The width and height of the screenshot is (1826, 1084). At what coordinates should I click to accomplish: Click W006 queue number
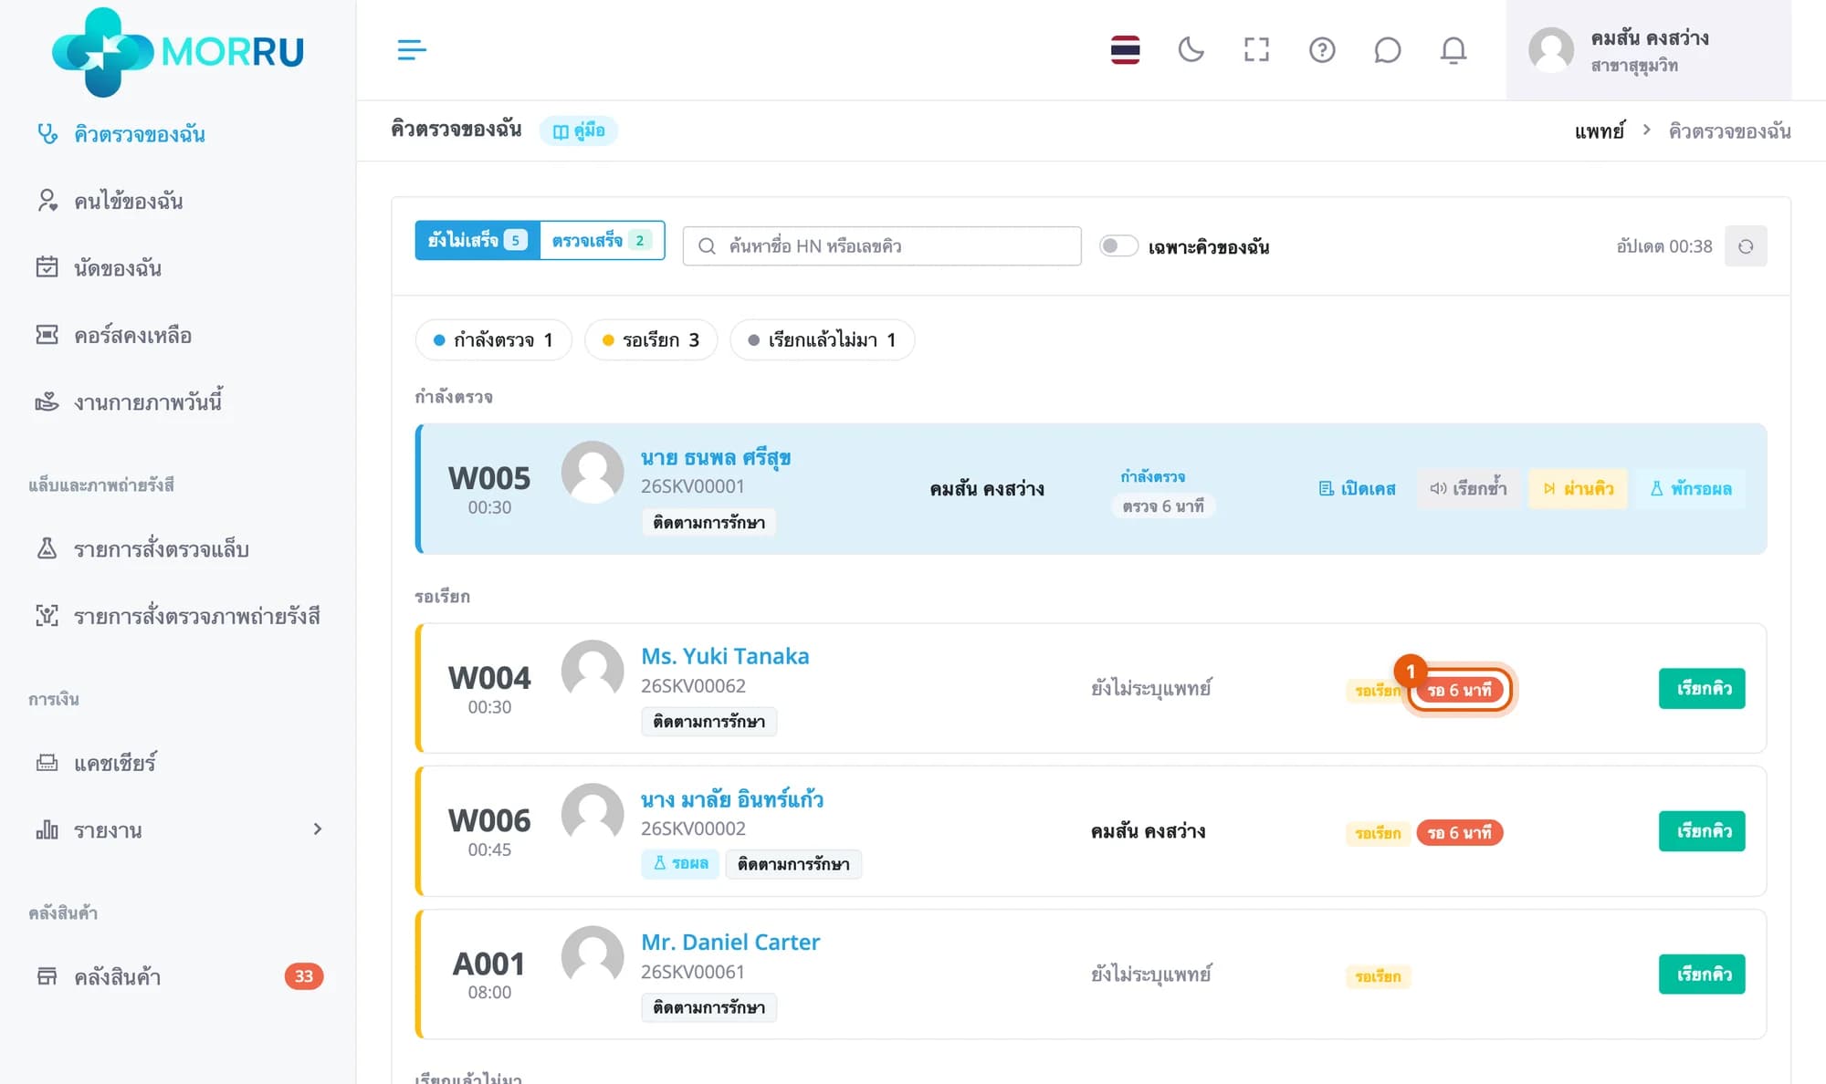489,820
